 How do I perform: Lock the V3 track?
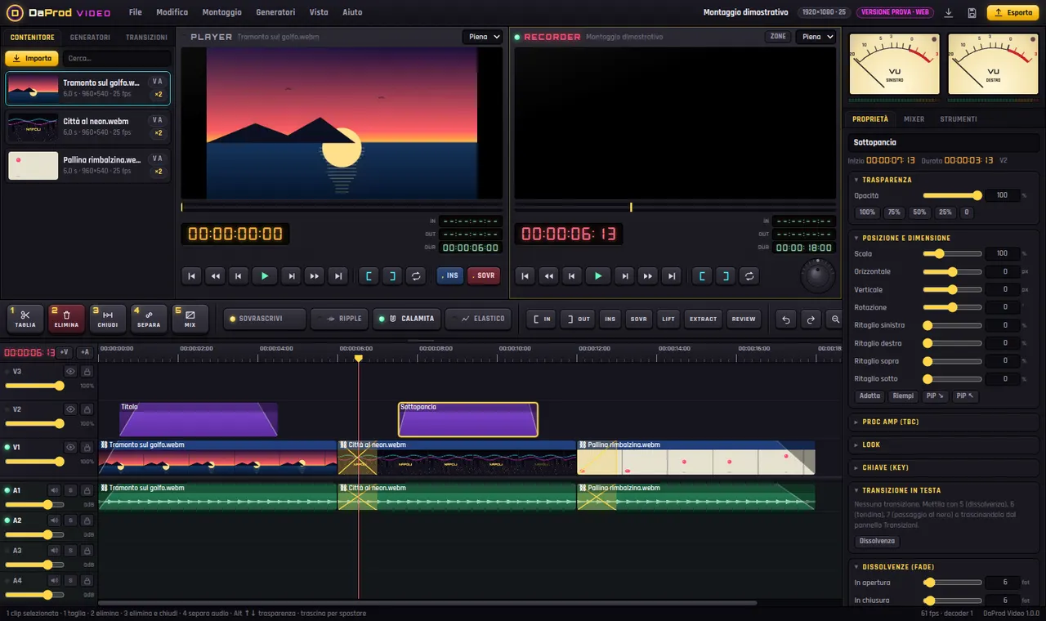coord(87,371)
